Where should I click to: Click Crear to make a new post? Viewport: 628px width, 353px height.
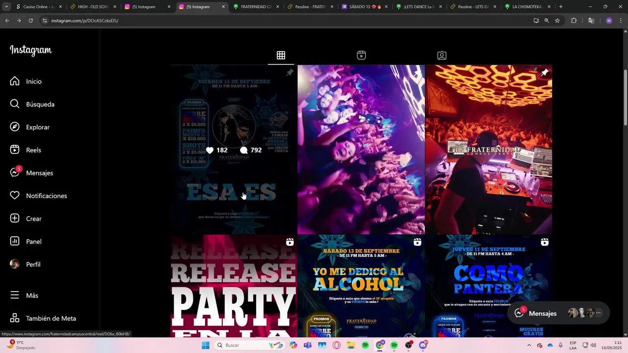click(26, 219)
